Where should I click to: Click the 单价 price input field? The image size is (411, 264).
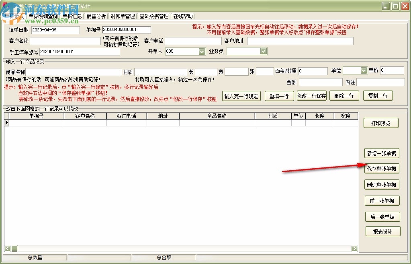(392, 70)
